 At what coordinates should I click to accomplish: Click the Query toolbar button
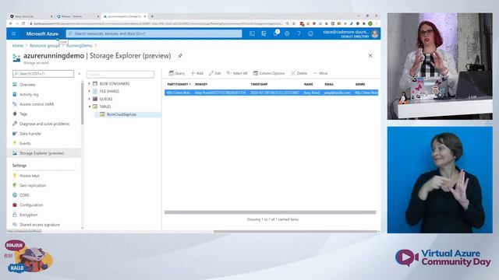coord(177,73)
